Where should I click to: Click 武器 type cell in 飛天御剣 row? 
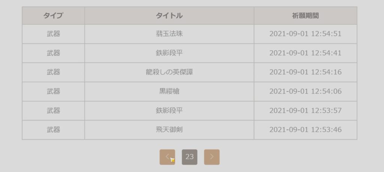(x=53, y=130)
